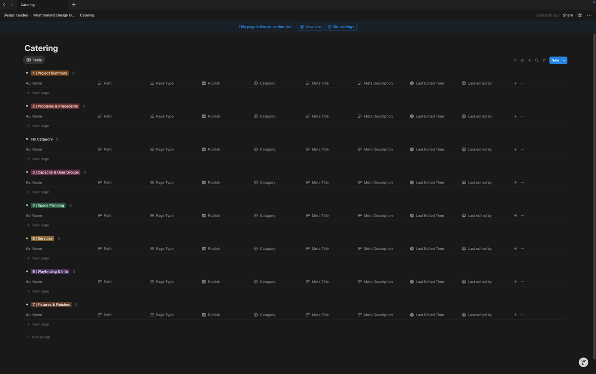
Task: Select the Table view tab
Action: [34, 60]
